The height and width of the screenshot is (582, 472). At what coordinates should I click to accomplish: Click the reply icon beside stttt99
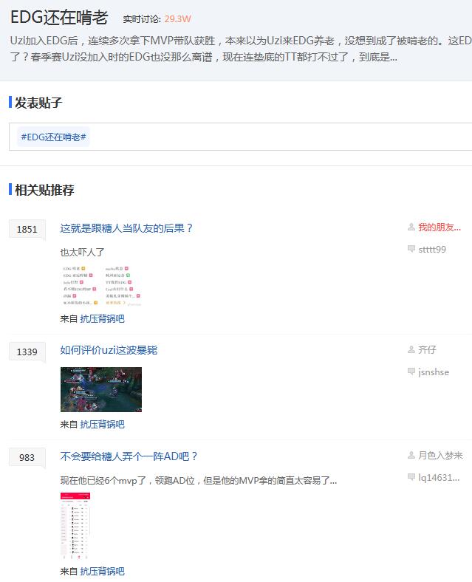411,249
